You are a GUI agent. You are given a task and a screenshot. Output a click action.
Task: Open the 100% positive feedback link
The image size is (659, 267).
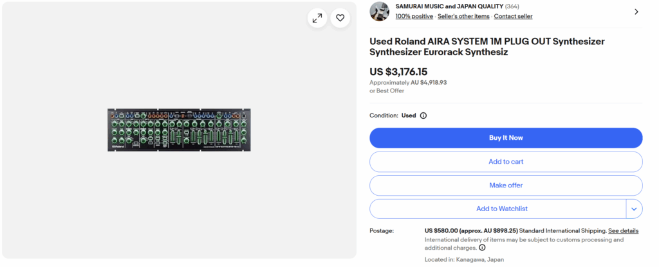[x=414, y=16]
